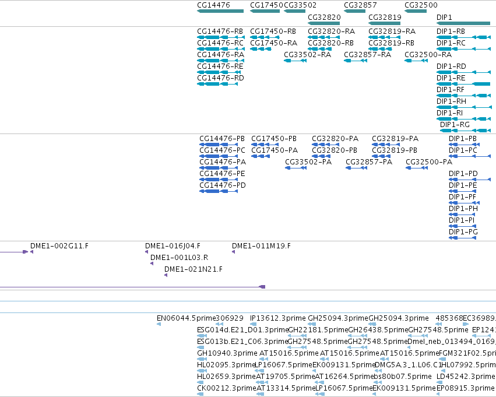The width and height of the screenshot is (496, 397).
Task: Click the CG32819 gene label in top track
Action: pyautogui.click(x=385, y=17)
